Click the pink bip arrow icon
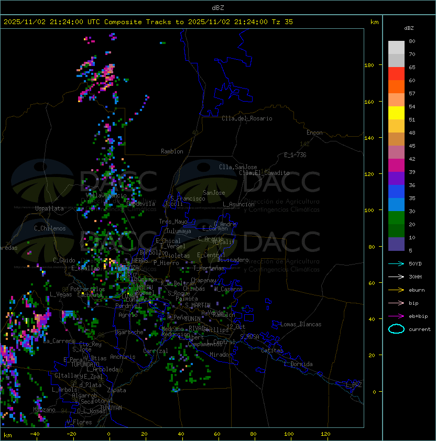This screenshot has width=436, height=441. (x=396, y=303)
